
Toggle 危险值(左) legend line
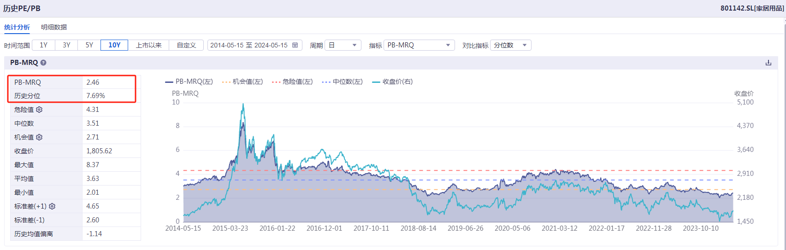[292, 81]
